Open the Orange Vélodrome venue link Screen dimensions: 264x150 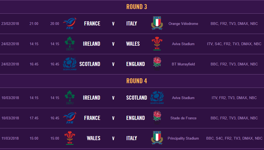pyautogui.click(x=183, y=24)
